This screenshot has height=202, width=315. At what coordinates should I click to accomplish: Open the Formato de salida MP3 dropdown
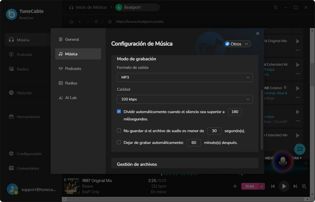(185, 77)
